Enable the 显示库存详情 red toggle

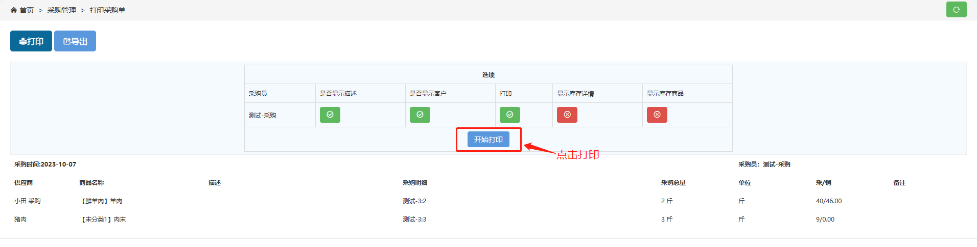pos(567,115)
